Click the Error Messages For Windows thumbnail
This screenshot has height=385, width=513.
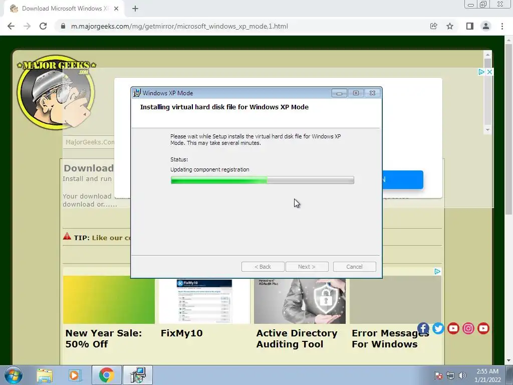coord(396,300)
